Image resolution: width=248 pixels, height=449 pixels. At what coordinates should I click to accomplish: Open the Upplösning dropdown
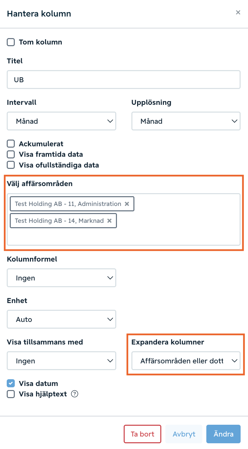[186, 121]
